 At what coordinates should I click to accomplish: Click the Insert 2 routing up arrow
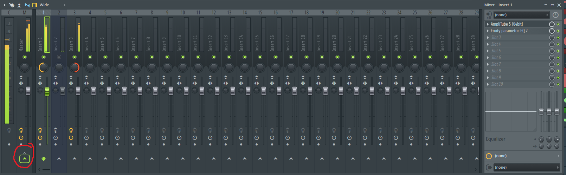(x=59, y=159)
